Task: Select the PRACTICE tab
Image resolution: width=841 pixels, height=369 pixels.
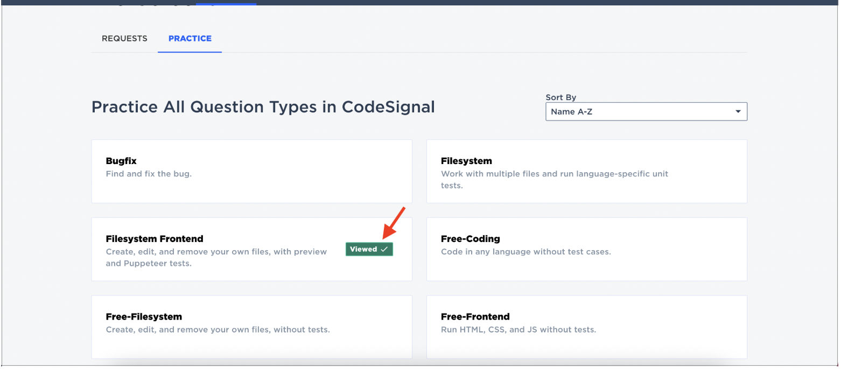Action: [190, 39]
